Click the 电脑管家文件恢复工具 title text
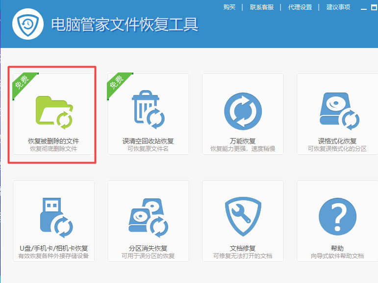This screenshot has height=283, width=378. [125, 24]
